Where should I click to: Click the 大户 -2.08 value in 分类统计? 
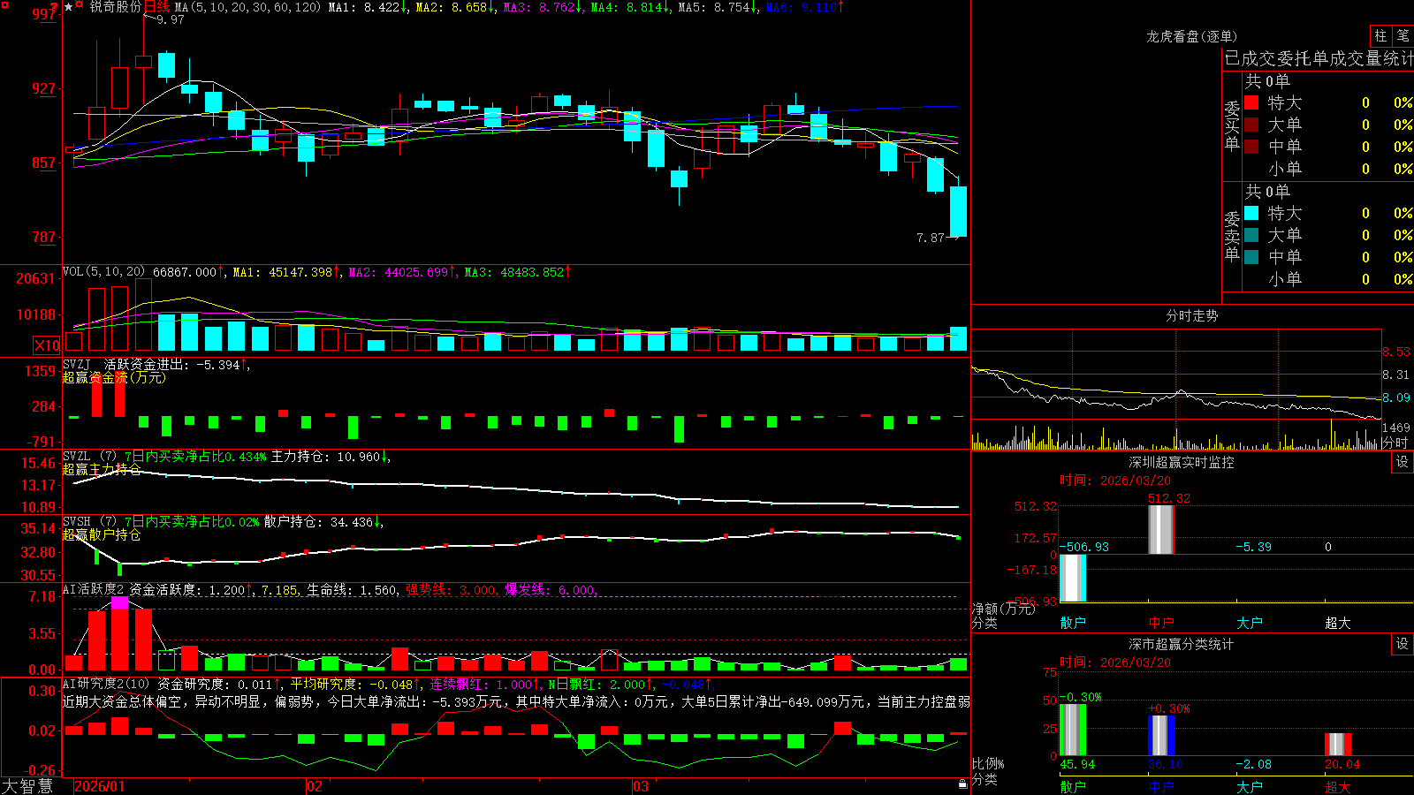(1254, 764)
